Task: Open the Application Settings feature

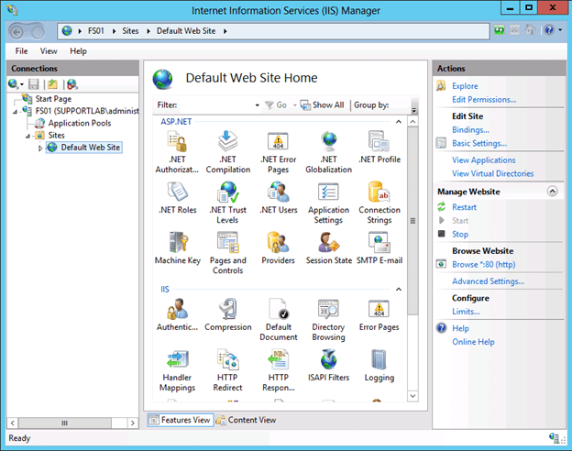Action: point(329,203)
